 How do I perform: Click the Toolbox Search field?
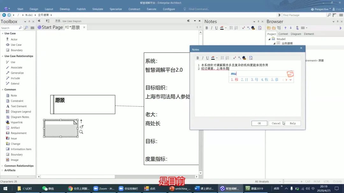pyautogui.click(x=10, y=28)
